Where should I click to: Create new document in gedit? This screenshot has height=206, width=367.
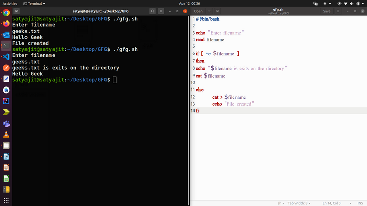click(x=218, y=11)
